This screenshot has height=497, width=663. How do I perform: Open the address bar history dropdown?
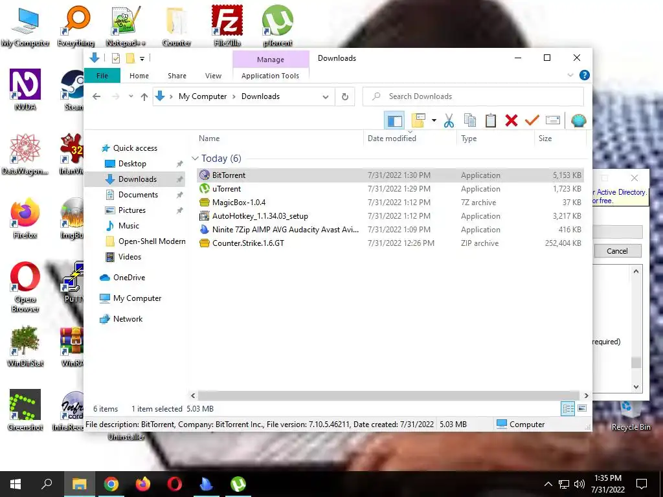325,97
